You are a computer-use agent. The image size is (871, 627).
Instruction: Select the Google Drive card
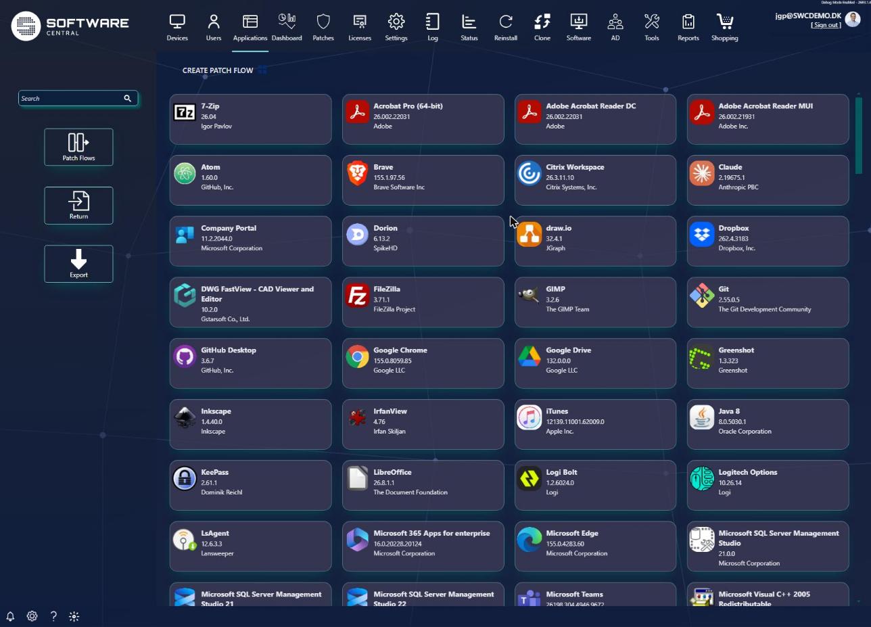pyautogui.click(x=595, y=363)
